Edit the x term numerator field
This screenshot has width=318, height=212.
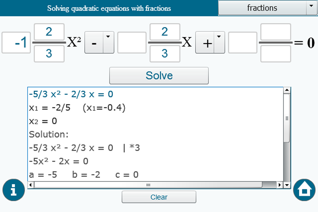tap(165, 32)
